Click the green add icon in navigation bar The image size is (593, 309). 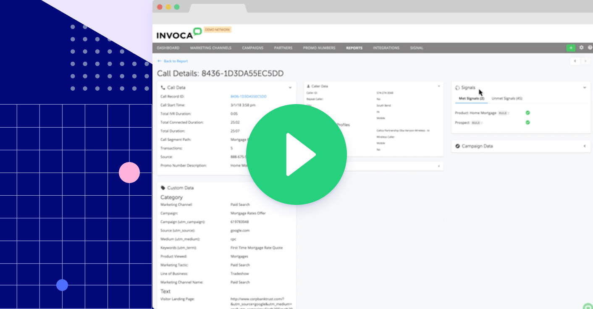tap(570, 47)
